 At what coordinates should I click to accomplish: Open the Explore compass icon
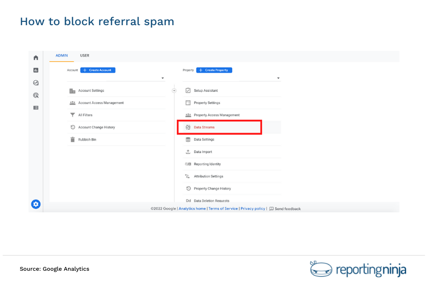coord(36,83)
